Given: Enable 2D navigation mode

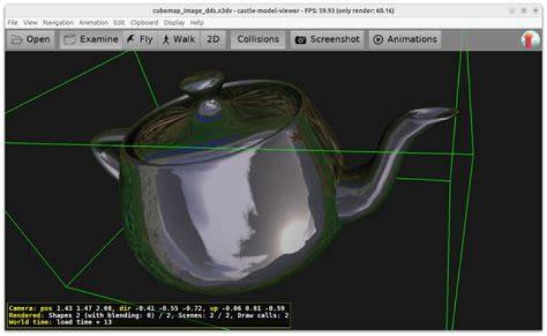Looking at the screenshot, I should (213, 40).
